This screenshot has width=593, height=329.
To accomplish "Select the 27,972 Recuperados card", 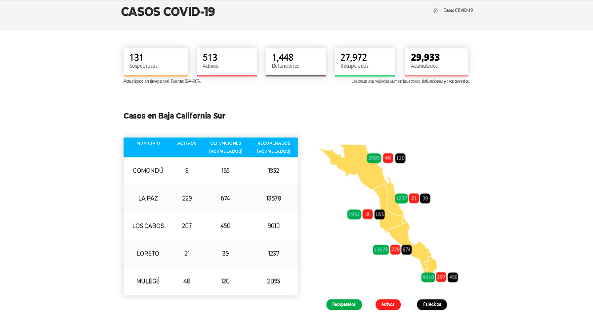I will pyautogui.click(x=365, y=62).
